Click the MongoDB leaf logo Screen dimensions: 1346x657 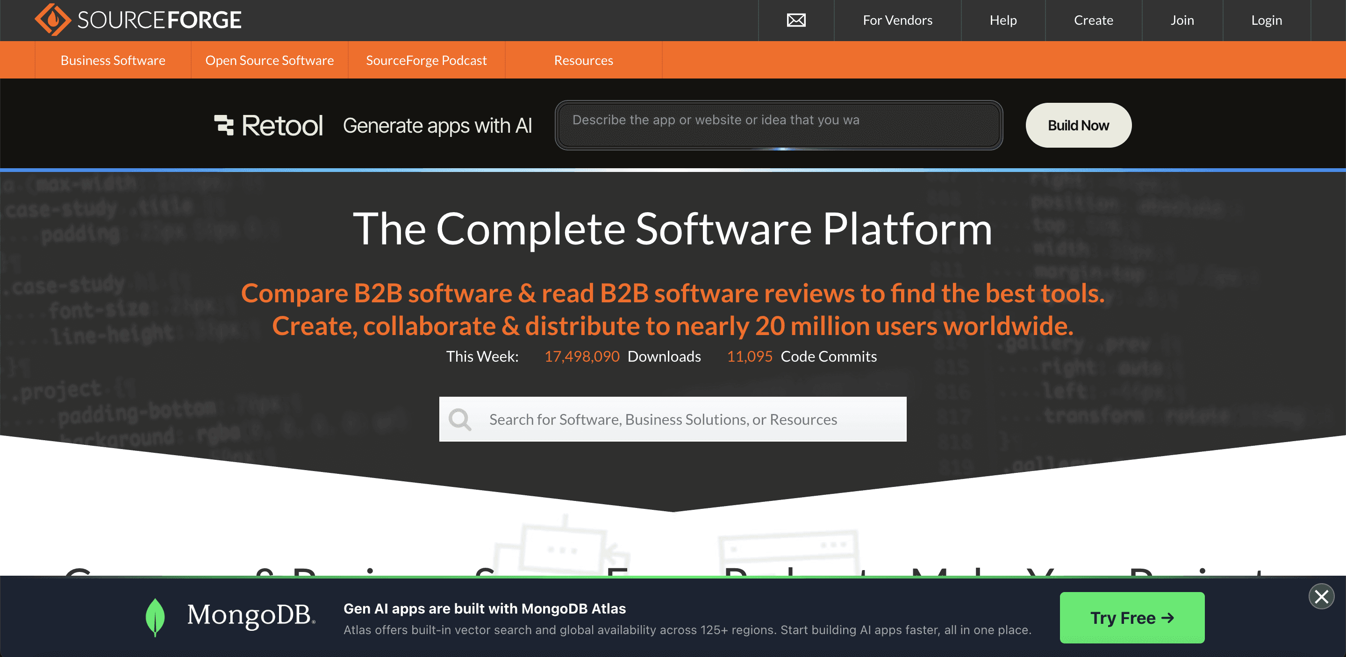155,617
